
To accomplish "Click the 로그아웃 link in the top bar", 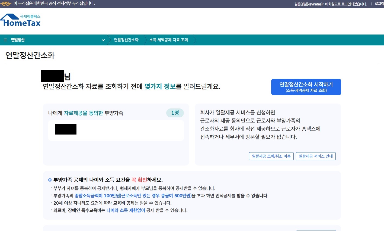I will [379, 4].
